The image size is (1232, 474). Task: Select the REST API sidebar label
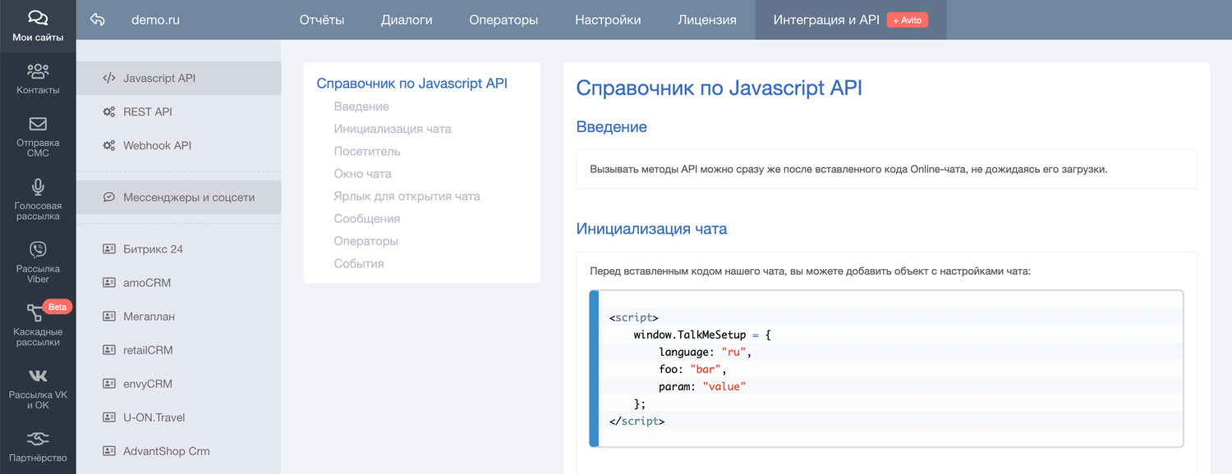click(x=148, y=112)
